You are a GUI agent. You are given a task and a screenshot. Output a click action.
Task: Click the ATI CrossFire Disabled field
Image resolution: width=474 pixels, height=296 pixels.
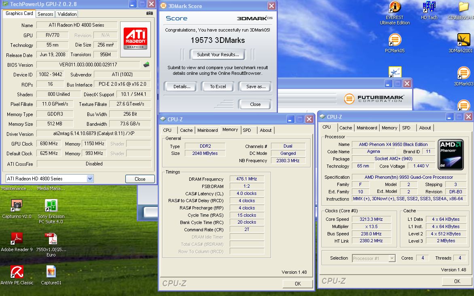tap(94, 164)
